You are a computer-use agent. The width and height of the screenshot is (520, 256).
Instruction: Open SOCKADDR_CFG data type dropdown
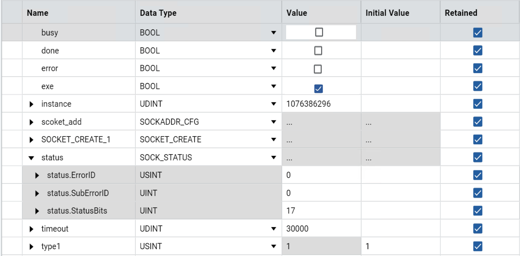(274, 122)
